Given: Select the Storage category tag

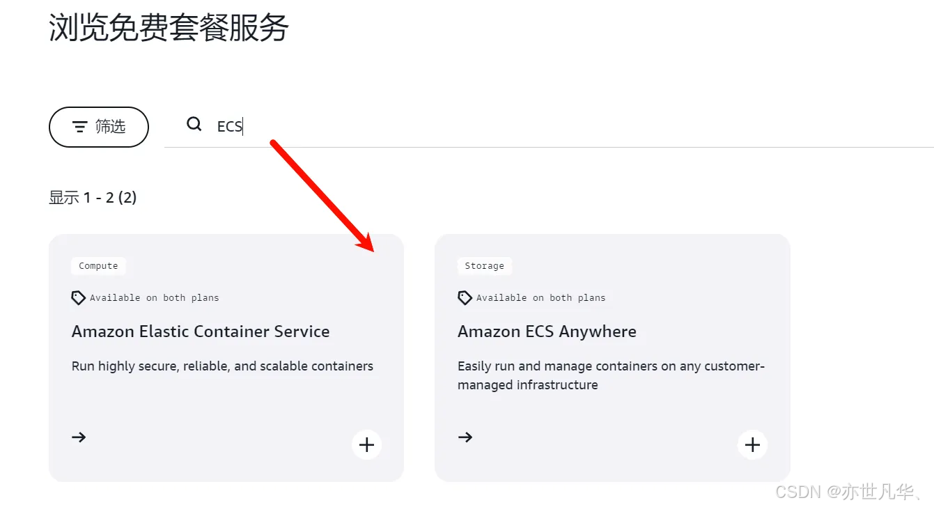Looking at the screenshot, I should click(484, 266).
